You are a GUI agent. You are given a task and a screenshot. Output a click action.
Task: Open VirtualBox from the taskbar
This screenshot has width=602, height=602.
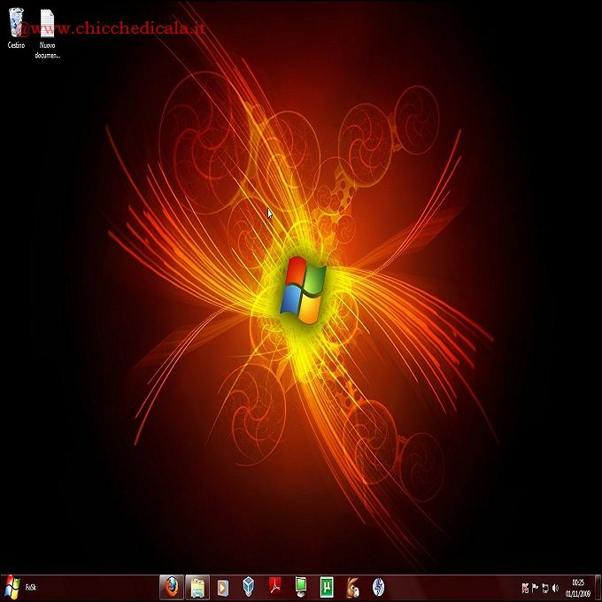click(249, 587)
